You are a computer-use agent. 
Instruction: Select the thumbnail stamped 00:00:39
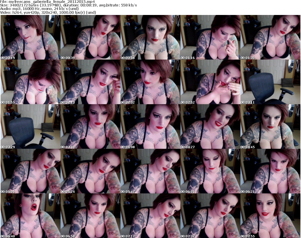(91, 37)
